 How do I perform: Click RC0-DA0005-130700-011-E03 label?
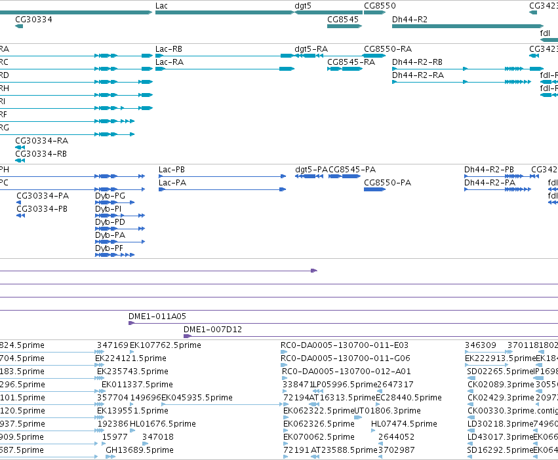[344, 345]
